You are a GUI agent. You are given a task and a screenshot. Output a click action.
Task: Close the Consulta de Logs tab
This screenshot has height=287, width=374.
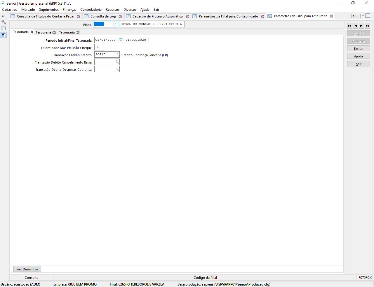[121, 16]
